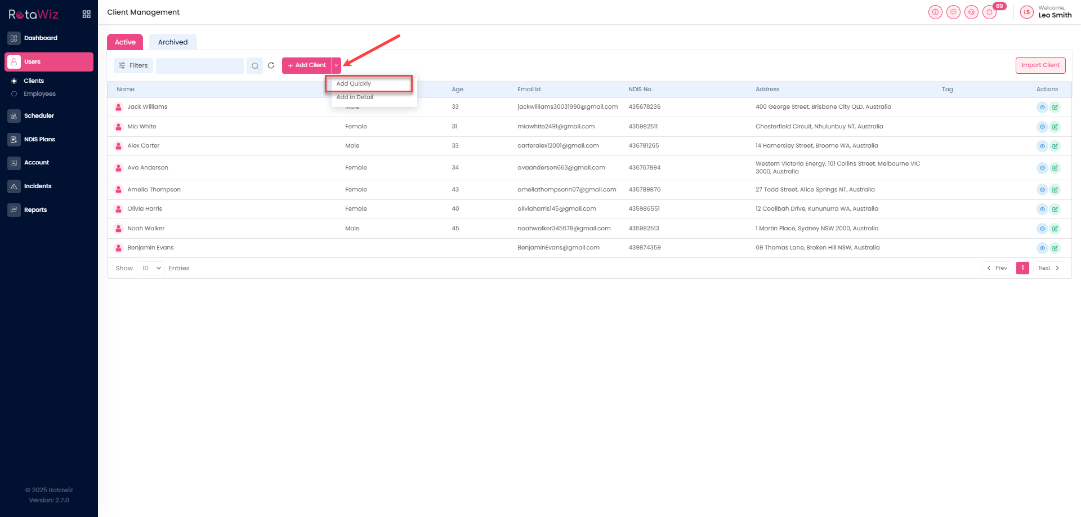The height and width of the screenshot is (517, 1081).
Task: Open the Filters panel
Action: (133, 65)
